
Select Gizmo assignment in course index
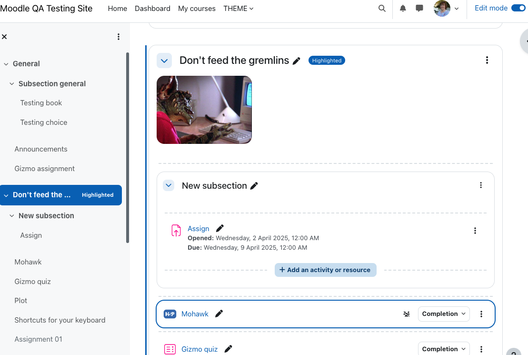coord(44,169)
